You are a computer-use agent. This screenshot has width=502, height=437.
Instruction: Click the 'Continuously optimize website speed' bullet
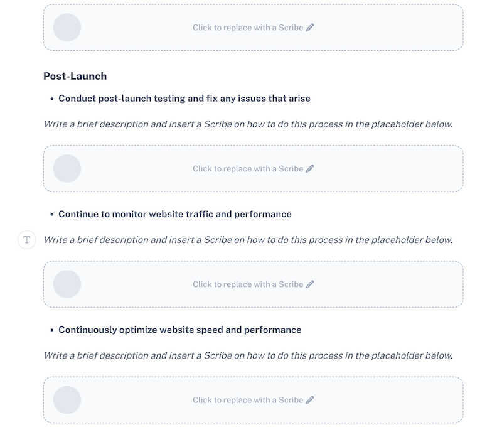[180, 330]
